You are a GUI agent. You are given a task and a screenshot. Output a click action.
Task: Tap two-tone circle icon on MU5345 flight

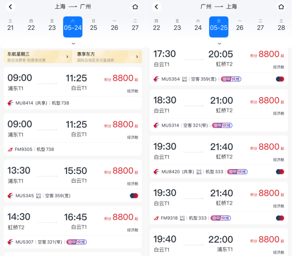[x=134, y=196]
